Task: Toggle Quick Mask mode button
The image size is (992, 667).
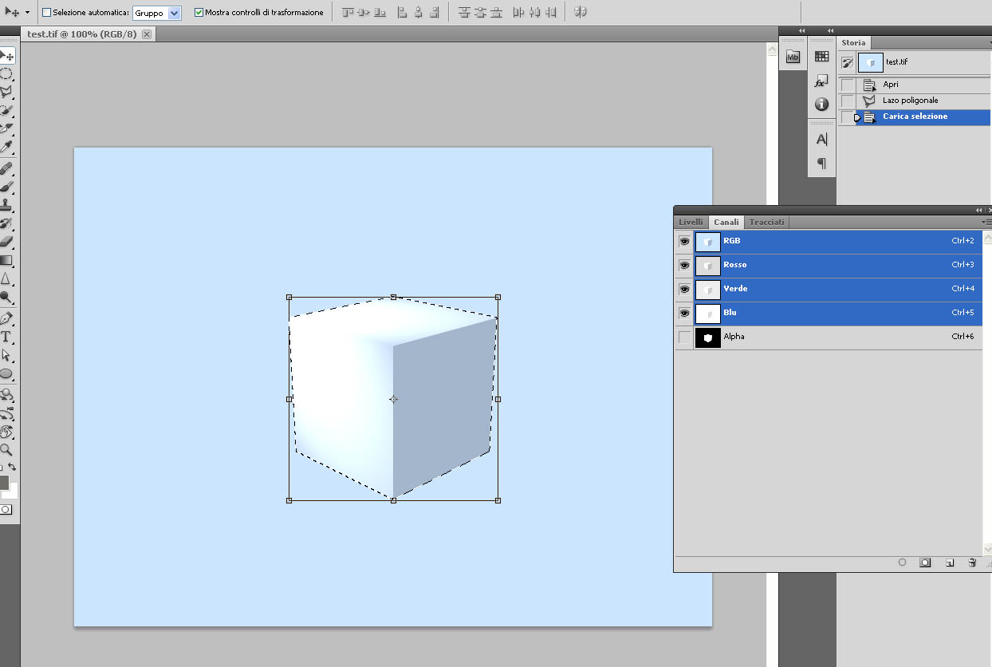Action: (x=6, y=509)
